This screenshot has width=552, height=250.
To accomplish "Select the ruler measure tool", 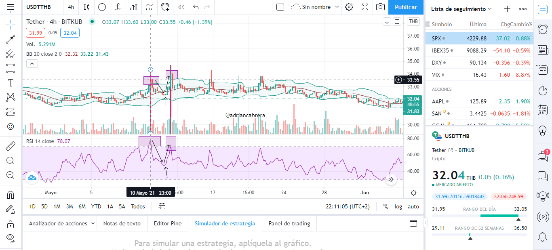I will [11, 146].
